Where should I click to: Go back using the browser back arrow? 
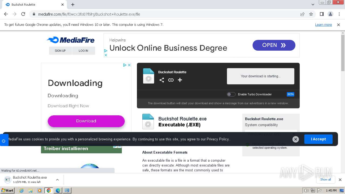(6, 14)
